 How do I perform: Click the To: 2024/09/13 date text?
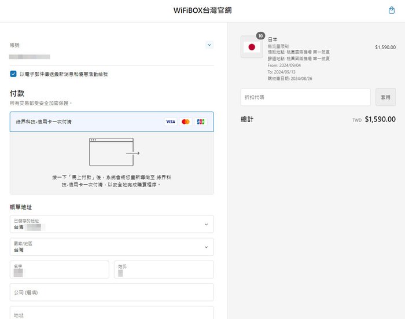pyautogui.click(x=282, y=72)
